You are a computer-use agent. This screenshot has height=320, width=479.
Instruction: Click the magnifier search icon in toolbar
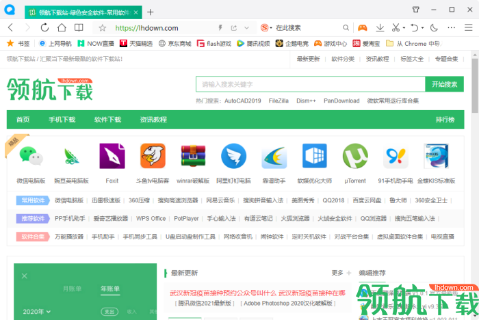click(x=346, y=28)
